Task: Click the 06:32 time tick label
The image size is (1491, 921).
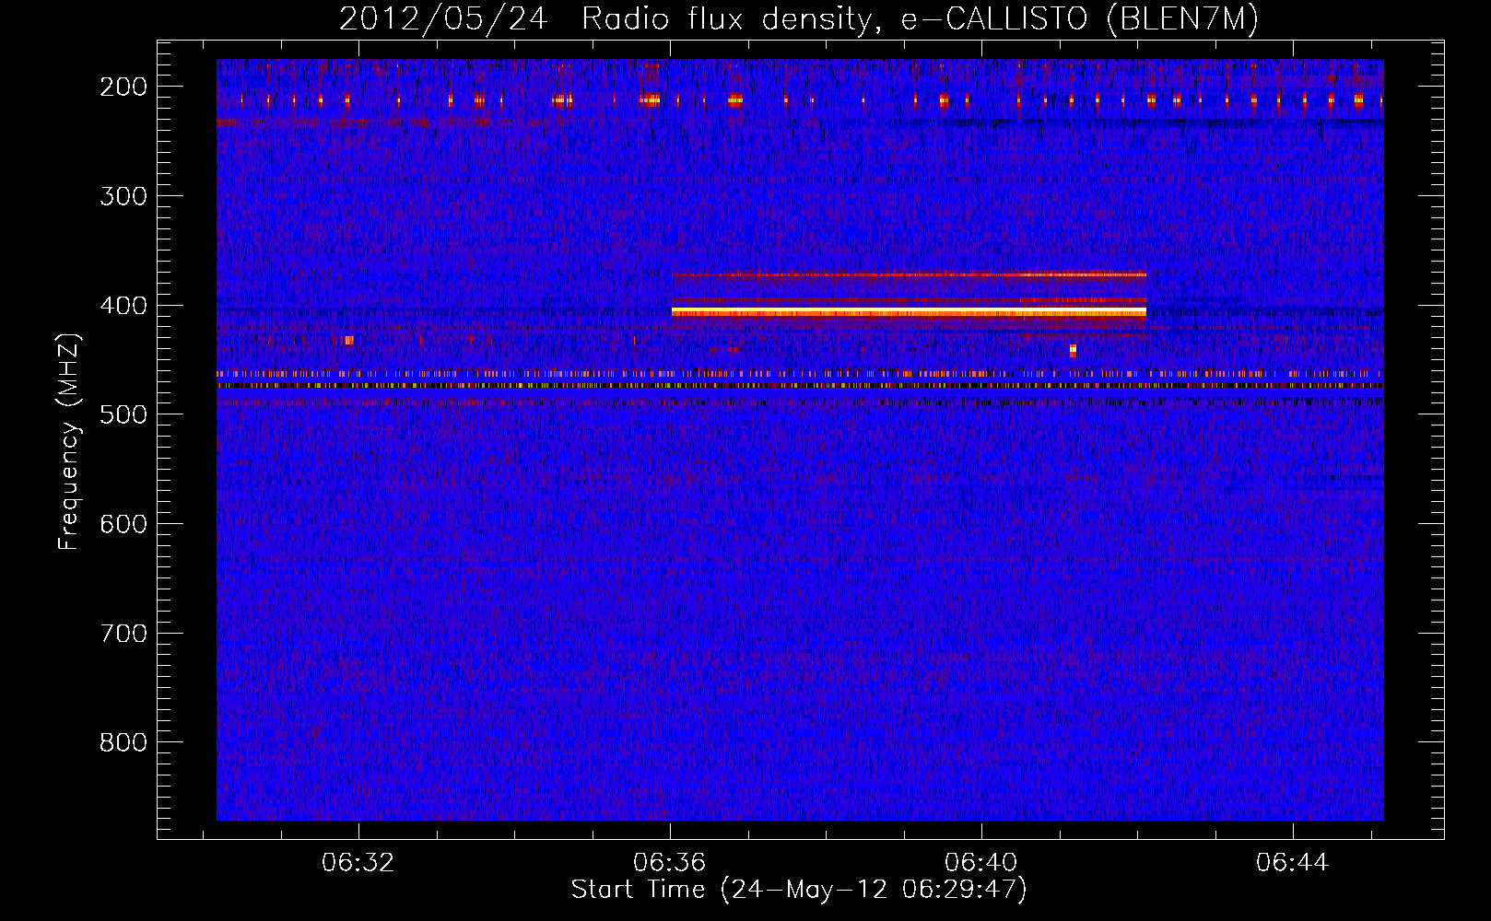Action: pyautogui.click(x=358, y=862)
